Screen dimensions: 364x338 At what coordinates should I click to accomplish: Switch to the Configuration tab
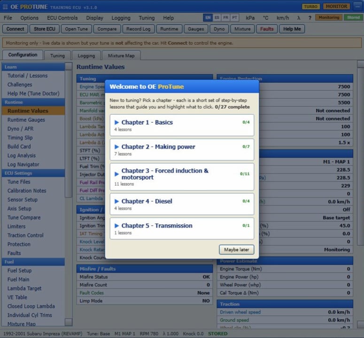(x=23, y=55)
